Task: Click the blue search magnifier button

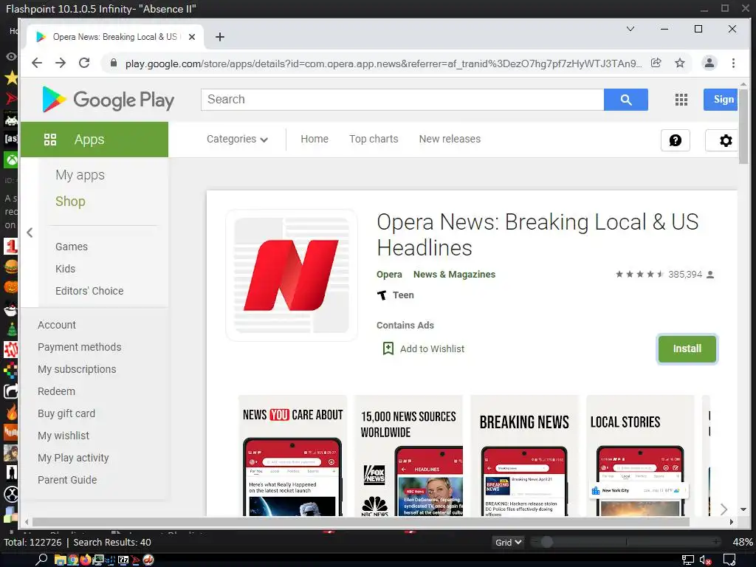Action: pos(626,100)
